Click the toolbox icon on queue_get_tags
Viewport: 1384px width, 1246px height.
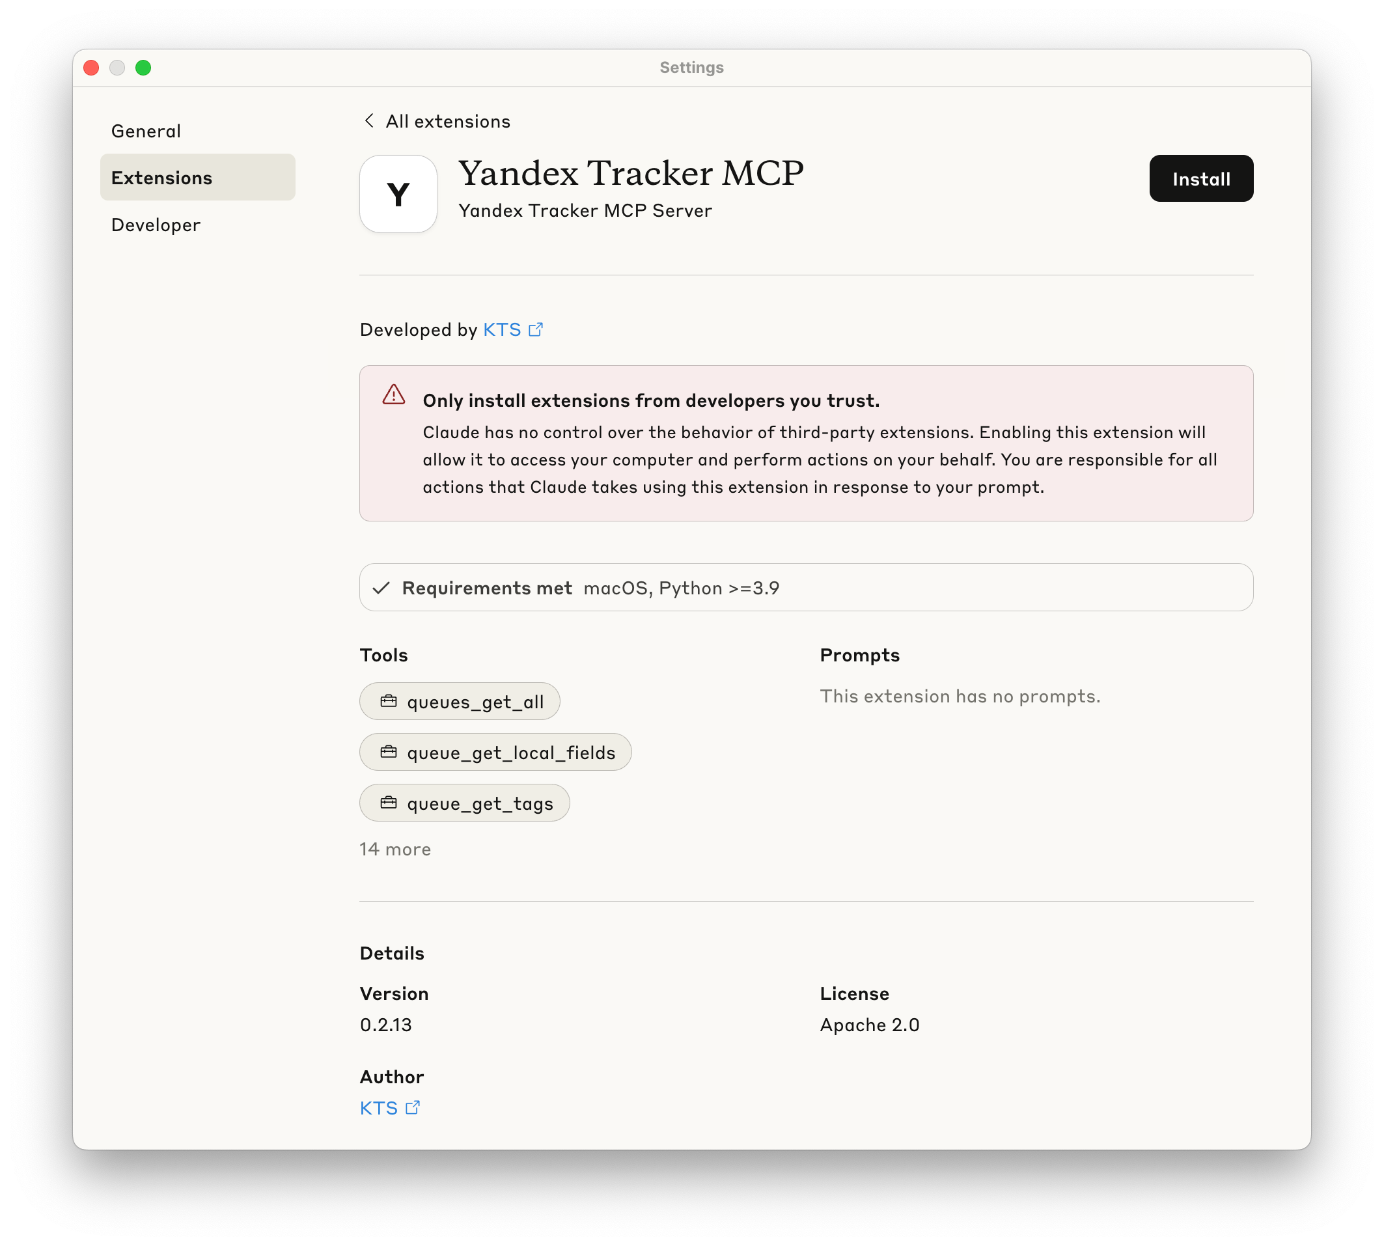pyautogui.click(x=389, y=803)
